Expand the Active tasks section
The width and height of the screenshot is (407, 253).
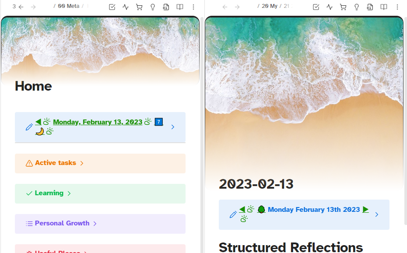[56, 163]
